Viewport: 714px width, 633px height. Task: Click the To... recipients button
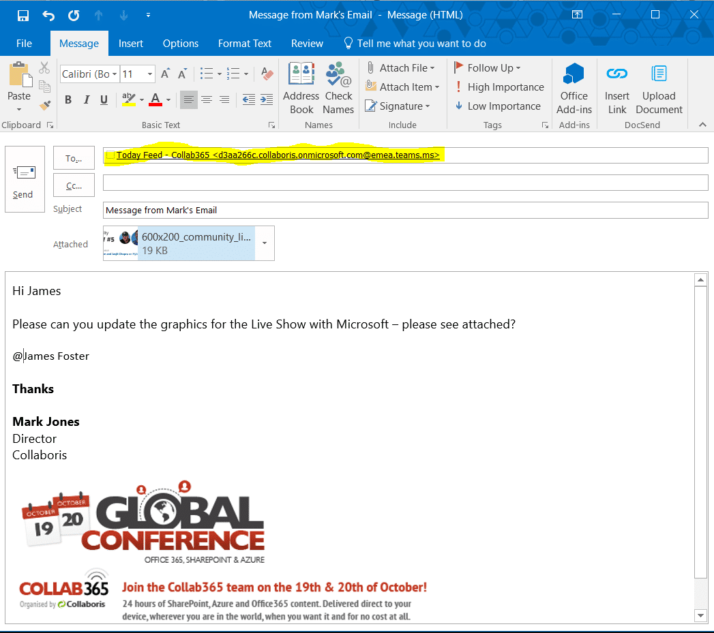[x=74, y=158]
